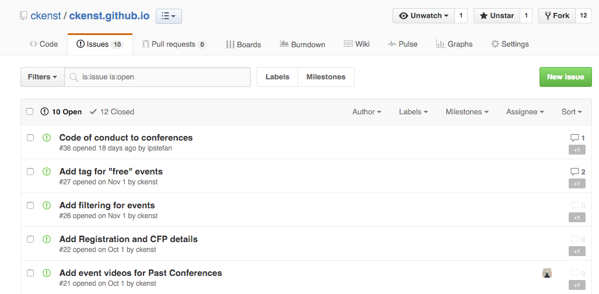The height and width of the screenshot is (294, 599).
Task: Expand the Milestones filter dropdown in list header
Action: tap(467, 111)
